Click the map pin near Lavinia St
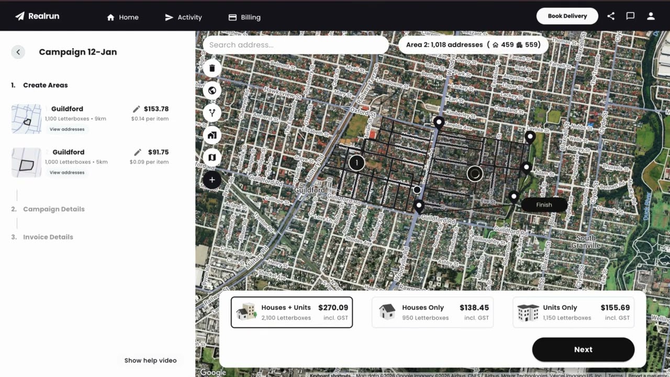670x377 pixels. pos(530,138)
